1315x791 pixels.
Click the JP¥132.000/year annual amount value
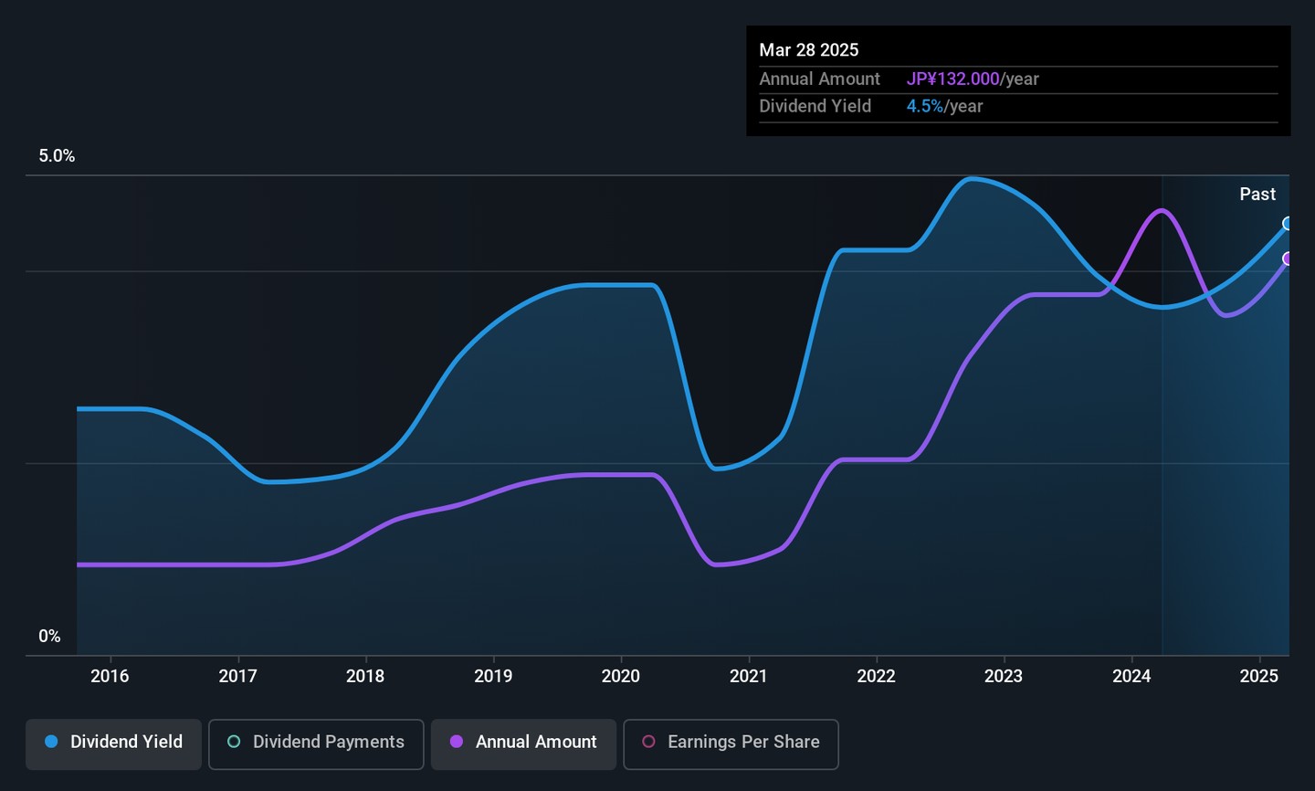[x=973, y=79]
